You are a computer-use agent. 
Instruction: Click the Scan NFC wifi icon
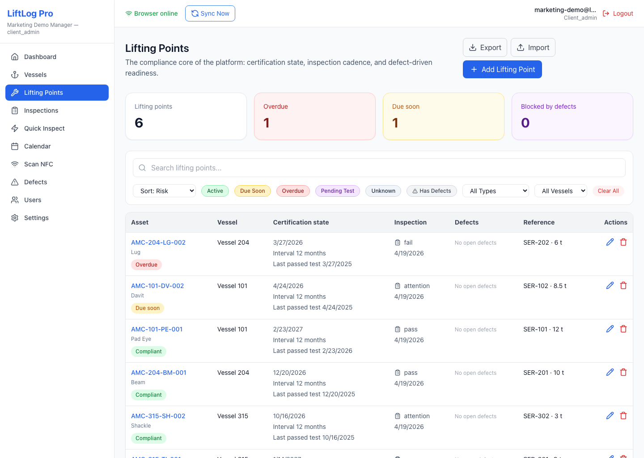(x=15, y=164)
